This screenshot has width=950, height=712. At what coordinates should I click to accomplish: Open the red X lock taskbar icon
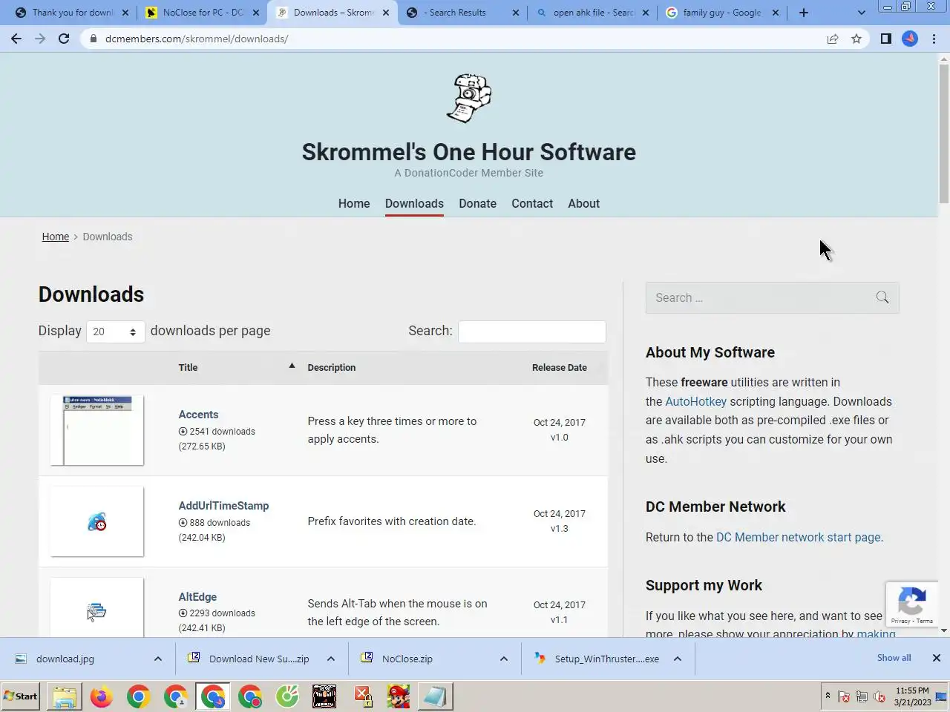pyautogui.click(x=361, y=696)
